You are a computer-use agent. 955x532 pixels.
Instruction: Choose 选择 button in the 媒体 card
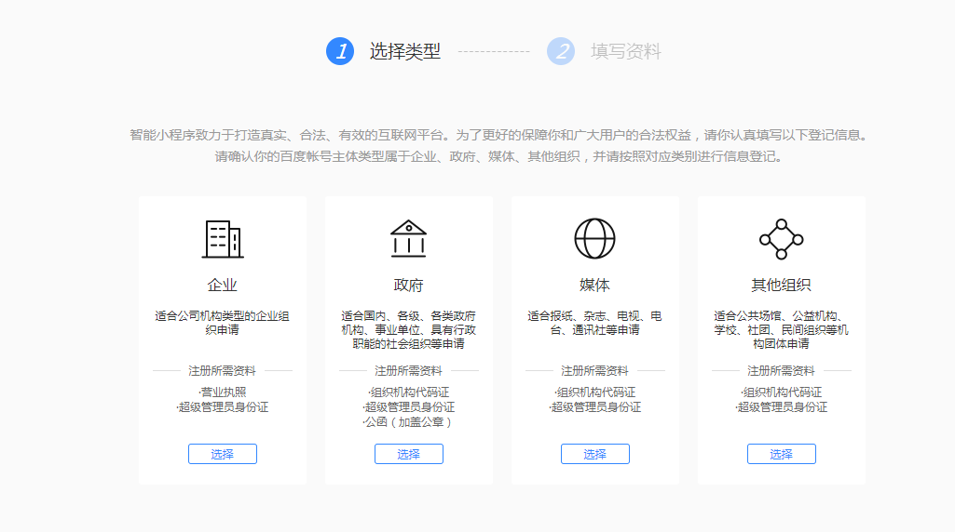(594, 454)
